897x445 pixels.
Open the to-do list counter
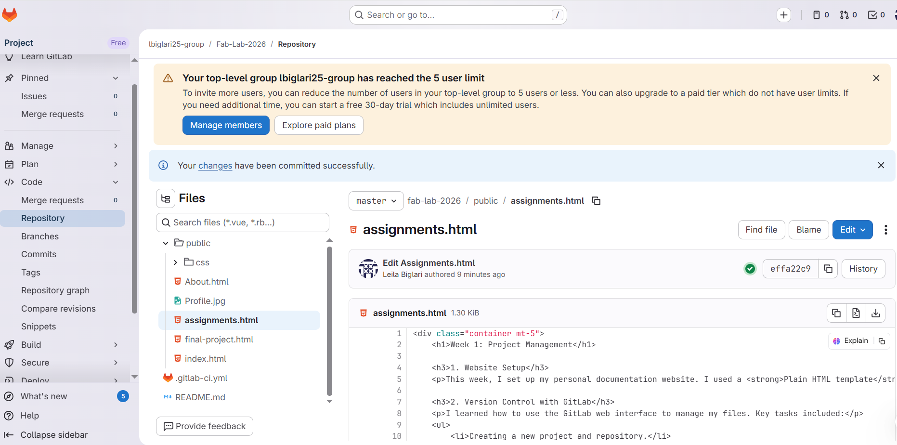[x=876, y=15]
